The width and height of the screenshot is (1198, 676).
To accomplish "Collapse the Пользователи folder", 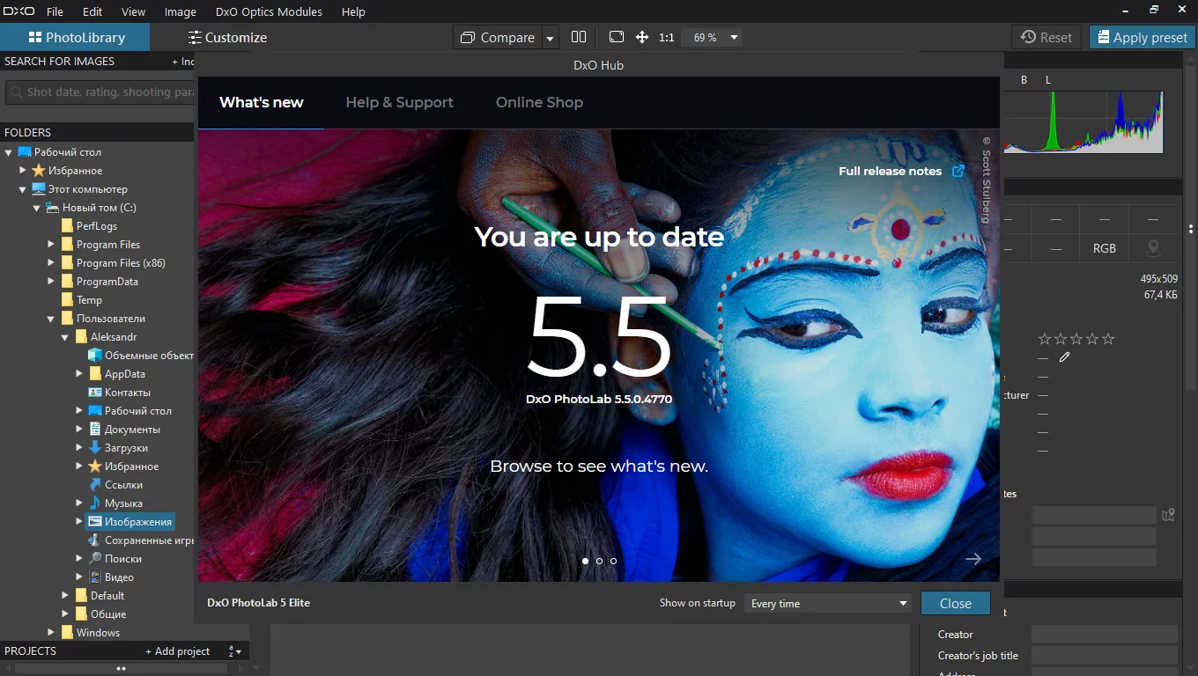I will [51, 319].
